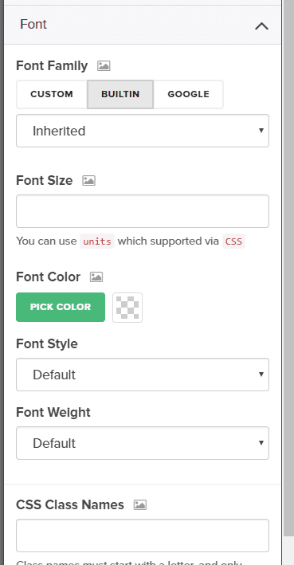Image resolution: width=294 pixels, height=565 pixels.
Task: Click the image icon beside Font Size
Action: 88,180
